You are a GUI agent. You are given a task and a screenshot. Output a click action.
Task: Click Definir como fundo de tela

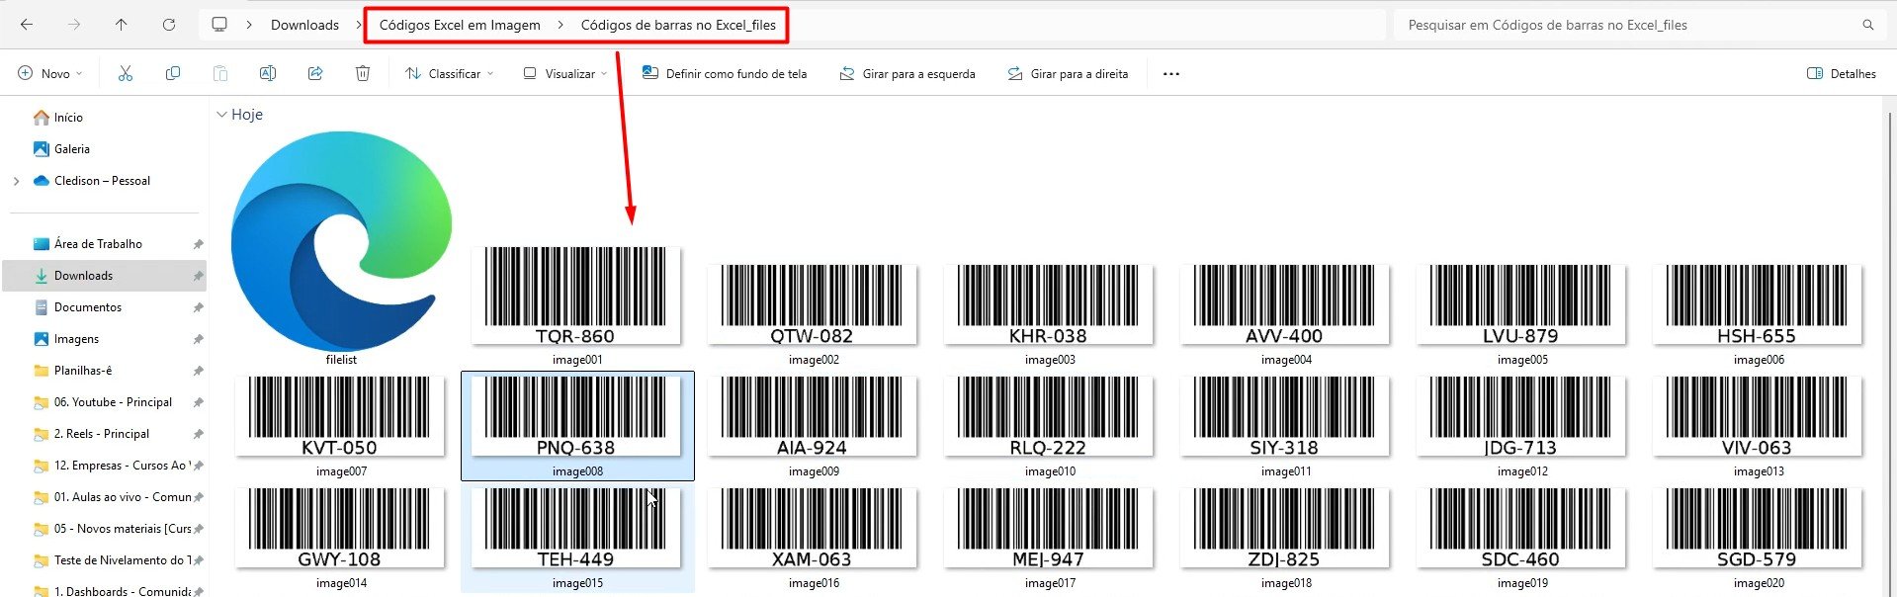tap(725, 73)
